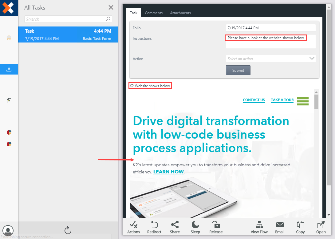Put the task to sleep with Sleep icon

[x=195, y=227]
